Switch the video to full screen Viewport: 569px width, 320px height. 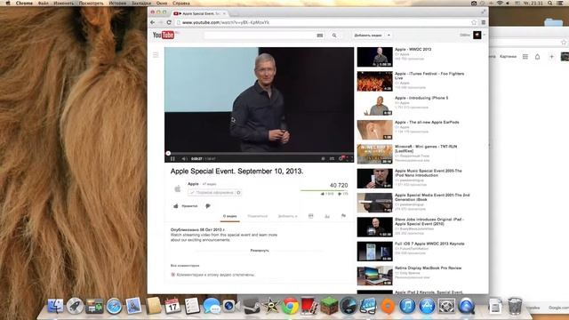349,158
